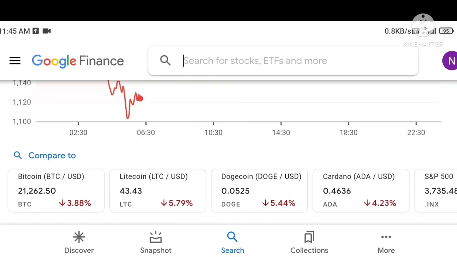Select the S&P 500 comparison card
This screenshot has height=257, width=457.
pos(436,191)
